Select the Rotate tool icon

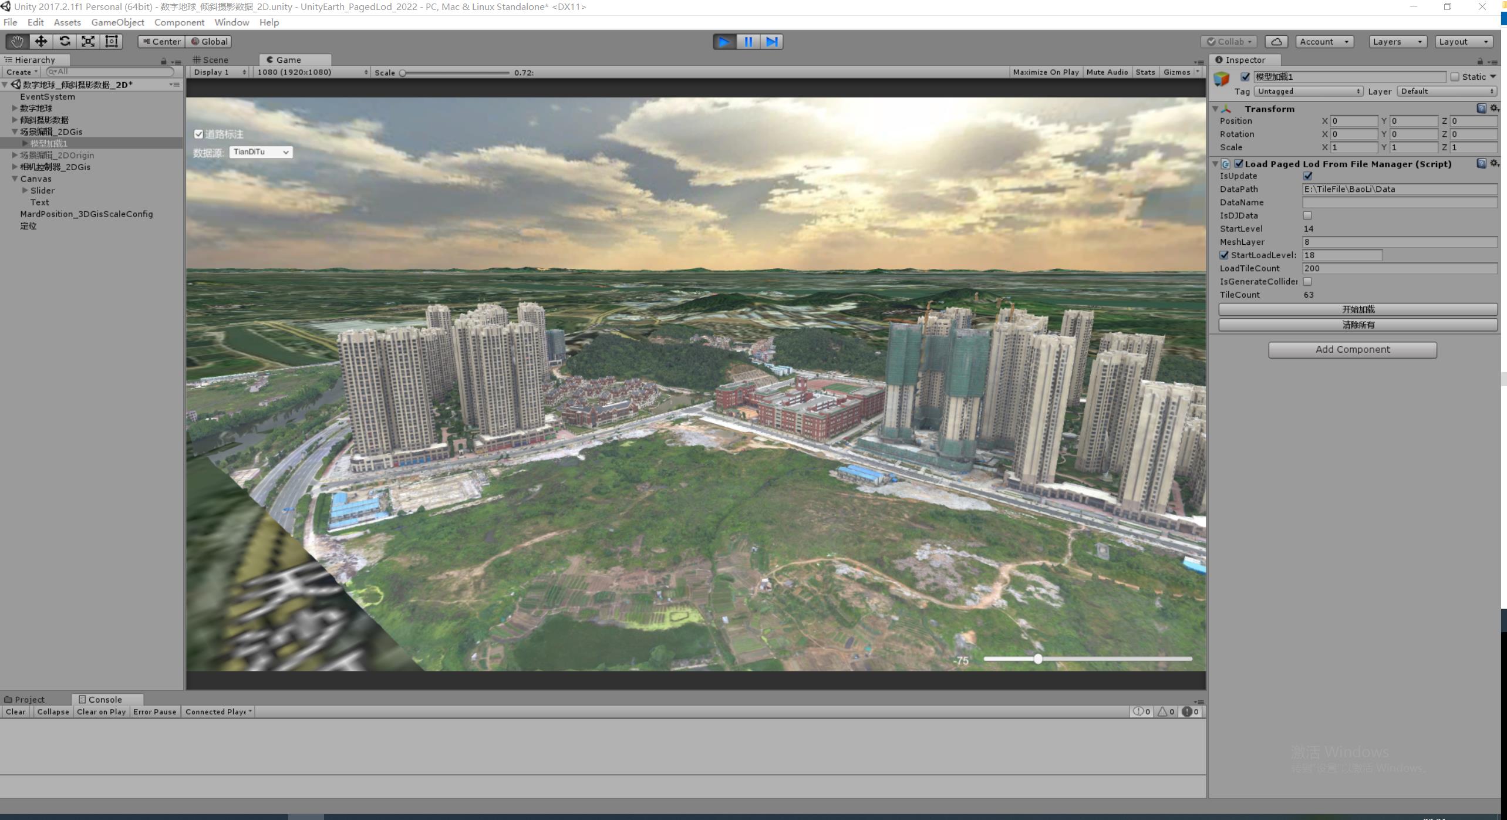(x=65, y=42)
